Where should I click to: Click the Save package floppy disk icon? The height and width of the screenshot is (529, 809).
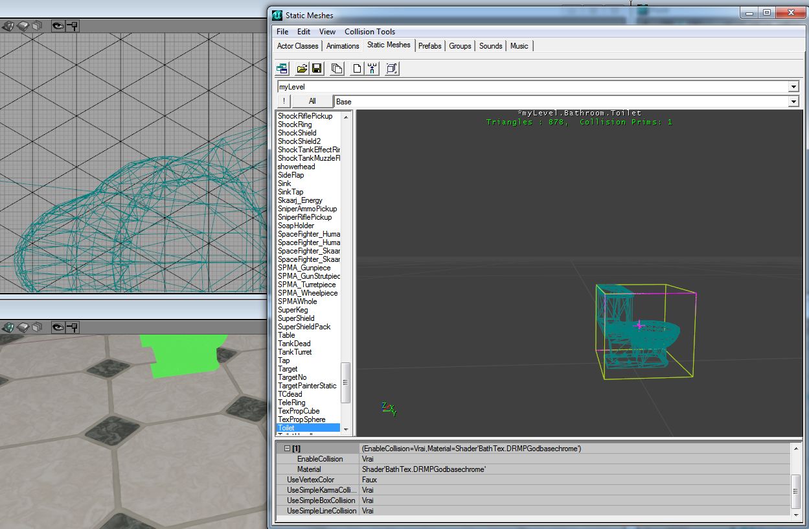click(x=317, y=68)
